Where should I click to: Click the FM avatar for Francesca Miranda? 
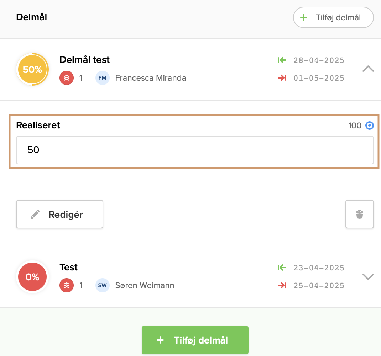click(x=103, y=78)
